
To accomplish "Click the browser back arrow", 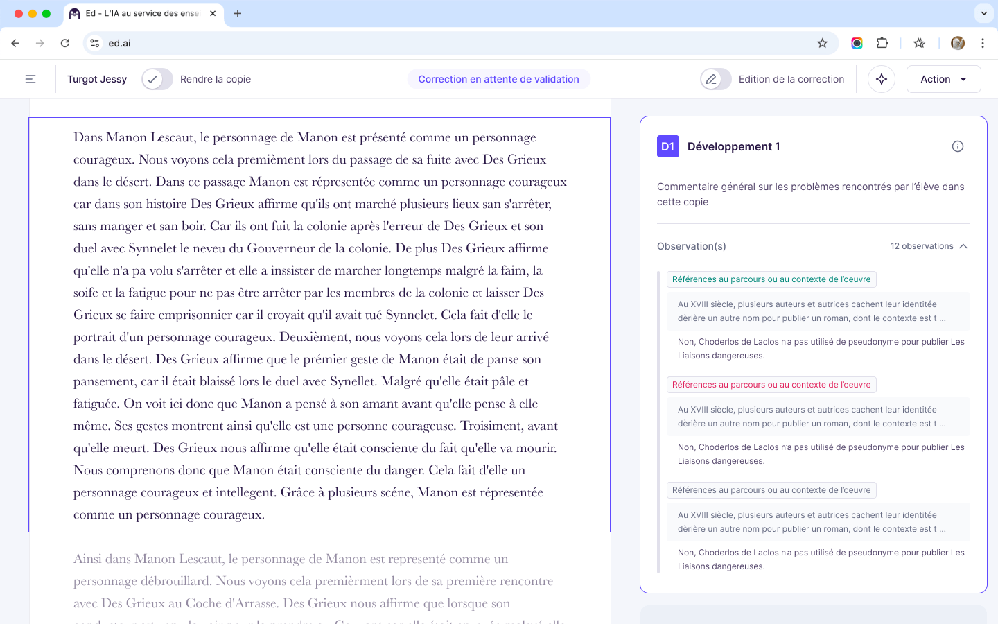I will 15,43.
